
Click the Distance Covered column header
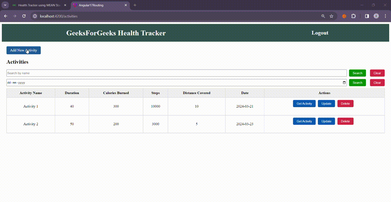197,93
